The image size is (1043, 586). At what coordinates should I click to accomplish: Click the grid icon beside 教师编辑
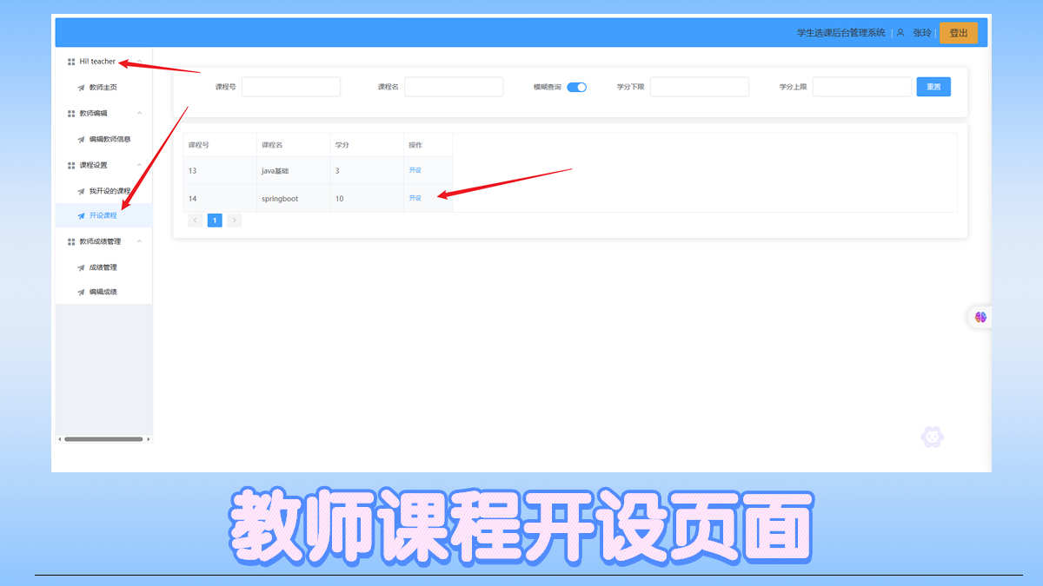click(x=71, y=114)
